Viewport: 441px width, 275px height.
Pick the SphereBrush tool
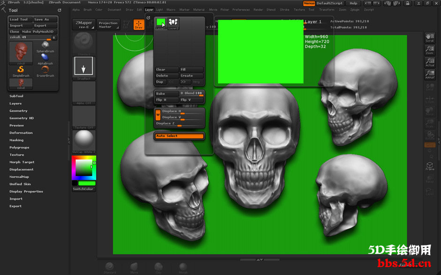pyautogui.click(x=45, y=47)
